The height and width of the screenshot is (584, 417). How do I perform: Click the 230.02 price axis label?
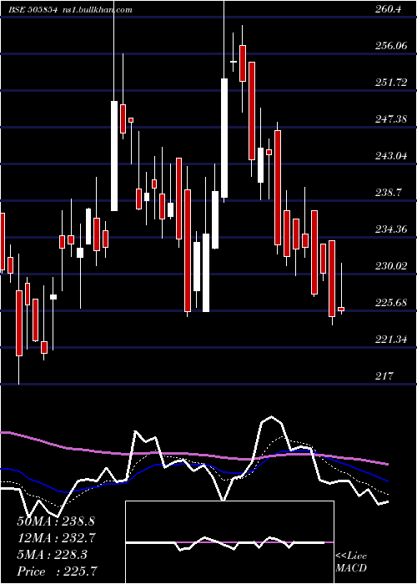391,266
